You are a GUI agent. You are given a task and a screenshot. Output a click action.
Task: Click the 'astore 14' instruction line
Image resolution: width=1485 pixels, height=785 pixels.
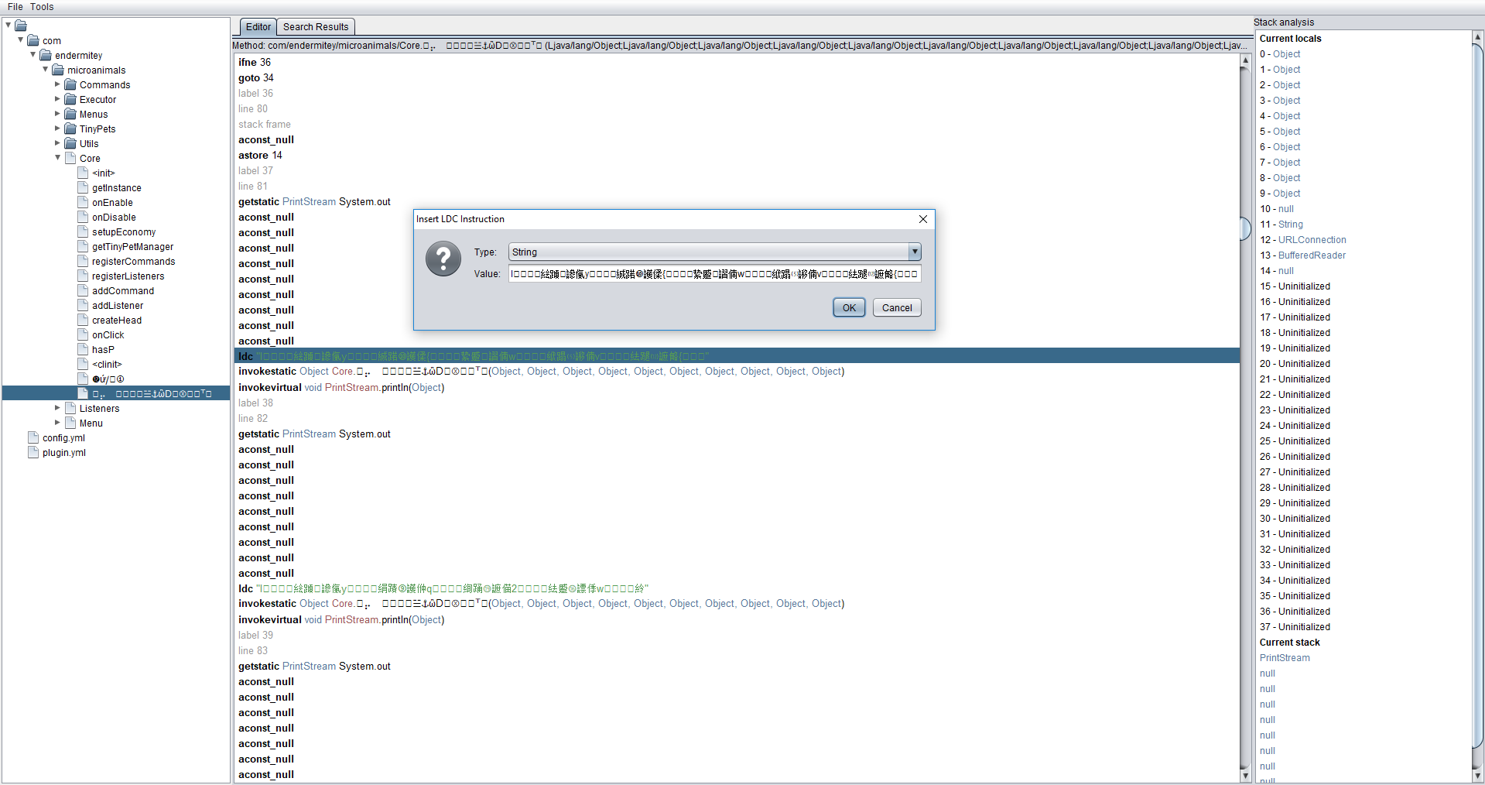click(x=260, y=156)
